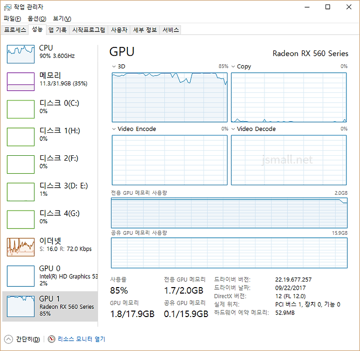Switch to the 사용자 tab
The height and width of the screenshot is (351, 360).
click(x=119, y=30)
